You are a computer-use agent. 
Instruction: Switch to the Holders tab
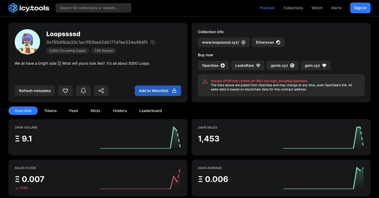click(x=120, y=111)
